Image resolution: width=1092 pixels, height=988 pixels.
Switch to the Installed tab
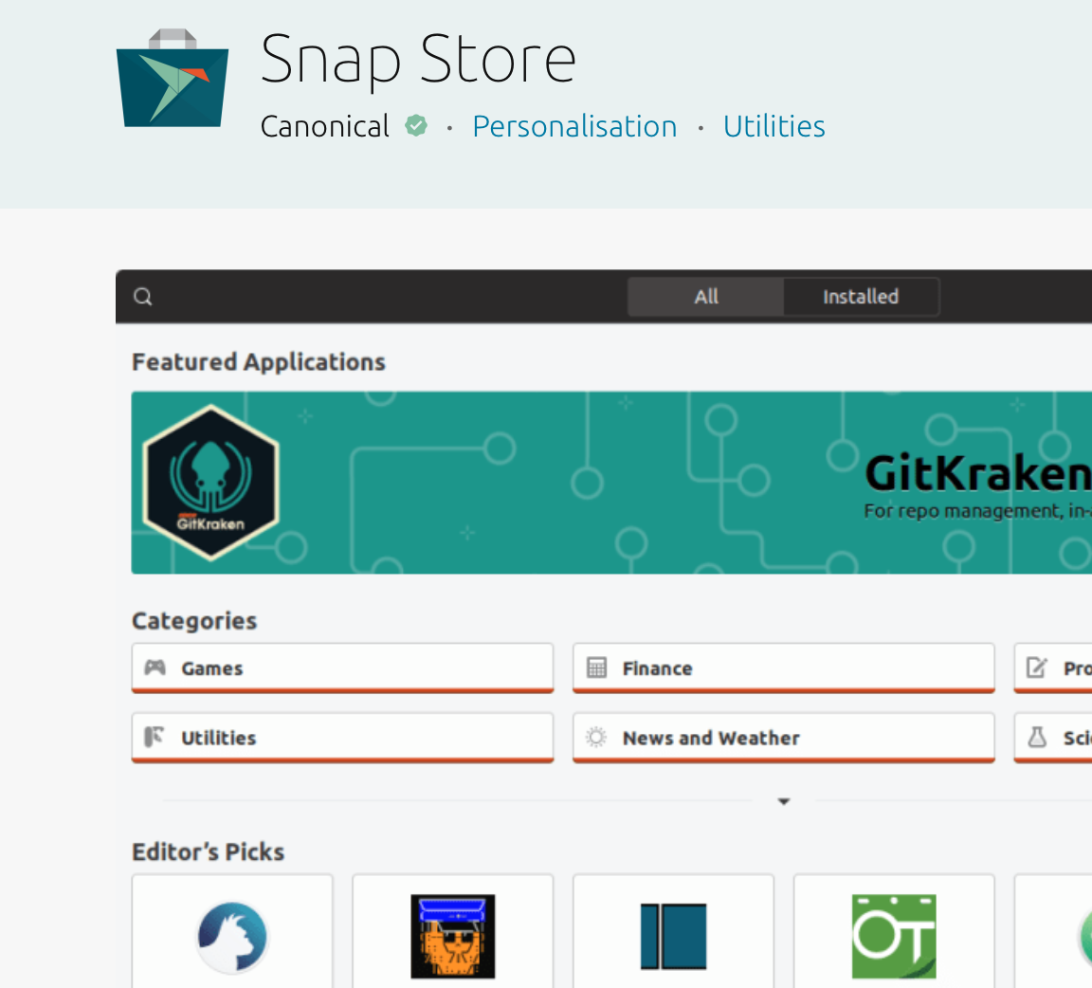tap(861, 297)
